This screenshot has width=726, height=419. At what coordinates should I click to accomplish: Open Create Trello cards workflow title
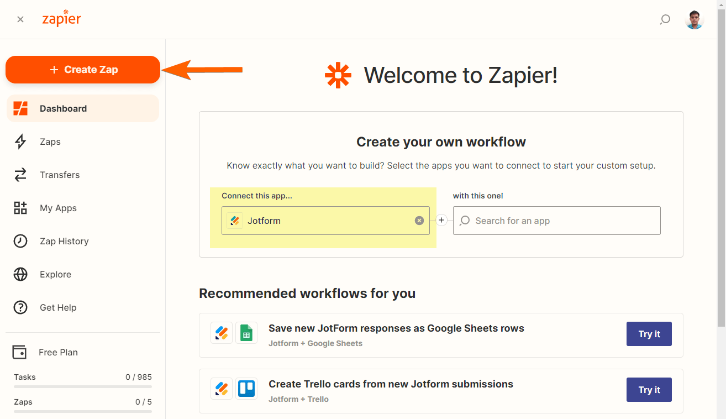click(391, 384)
